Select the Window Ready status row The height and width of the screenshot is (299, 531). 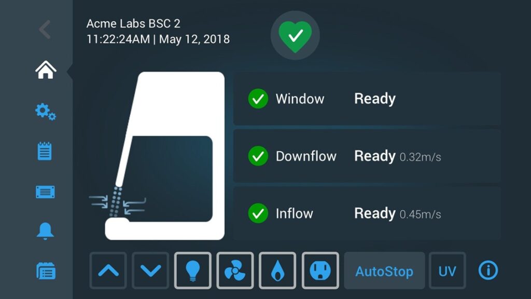coord(367,99)
